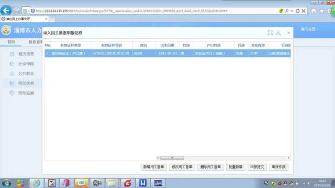Open the 账号设置 dropdown menu
Screen dimensions: 335x188
pos(309,29)
